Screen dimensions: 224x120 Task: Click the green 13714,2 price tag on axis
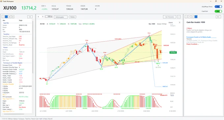click(173, 53)
